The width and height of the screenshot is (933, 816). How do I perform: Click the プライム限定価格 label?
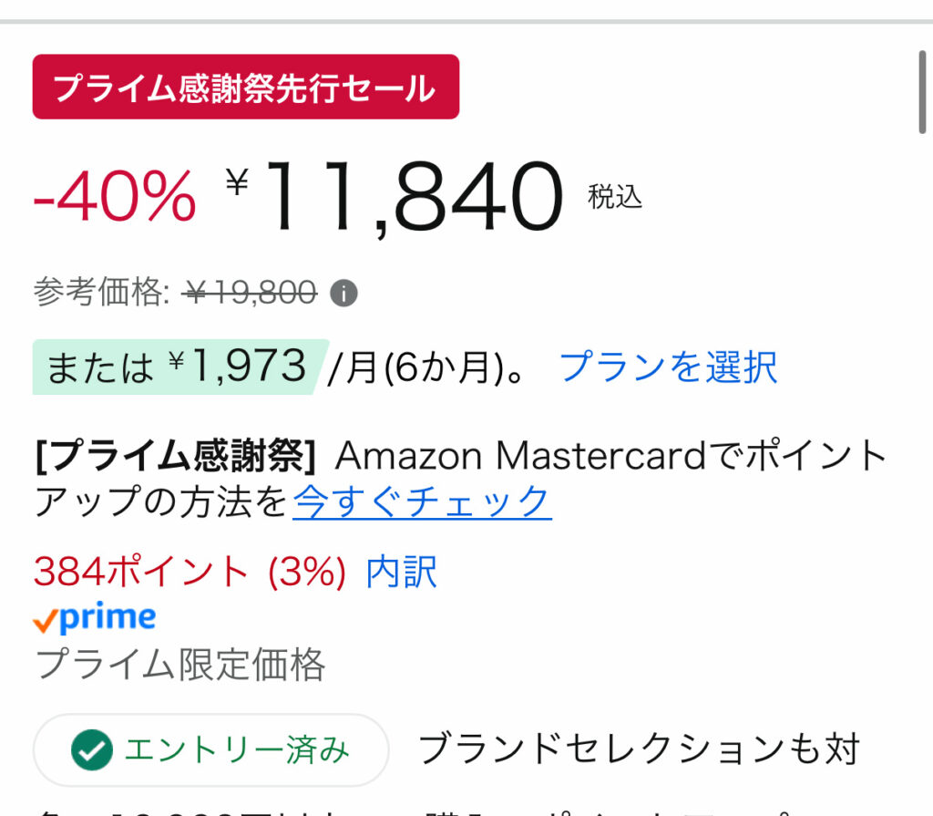(179, 665)
